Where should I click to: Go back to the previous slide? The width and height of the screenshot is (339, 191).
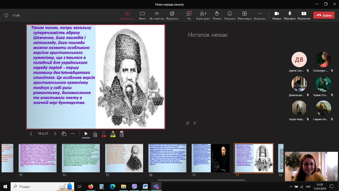point(31,134)
